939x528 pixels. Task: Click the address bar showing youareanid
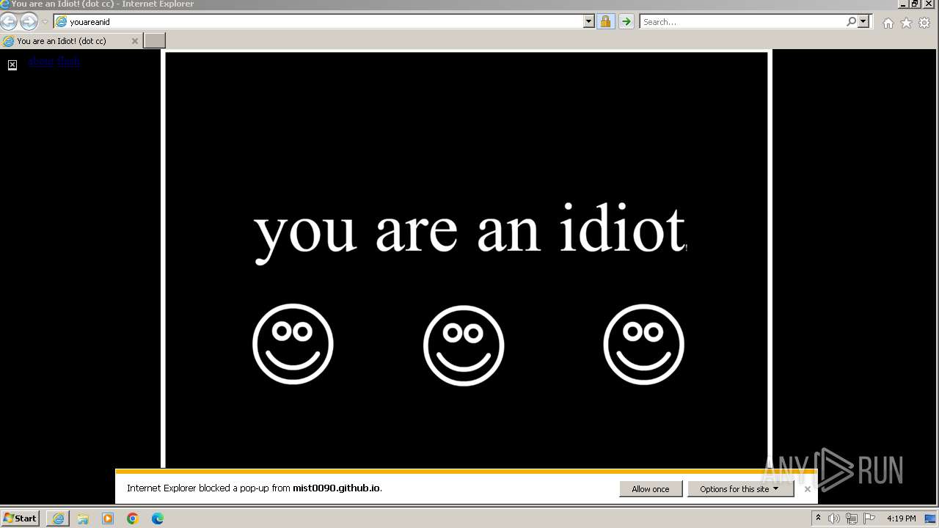point(319,22)
